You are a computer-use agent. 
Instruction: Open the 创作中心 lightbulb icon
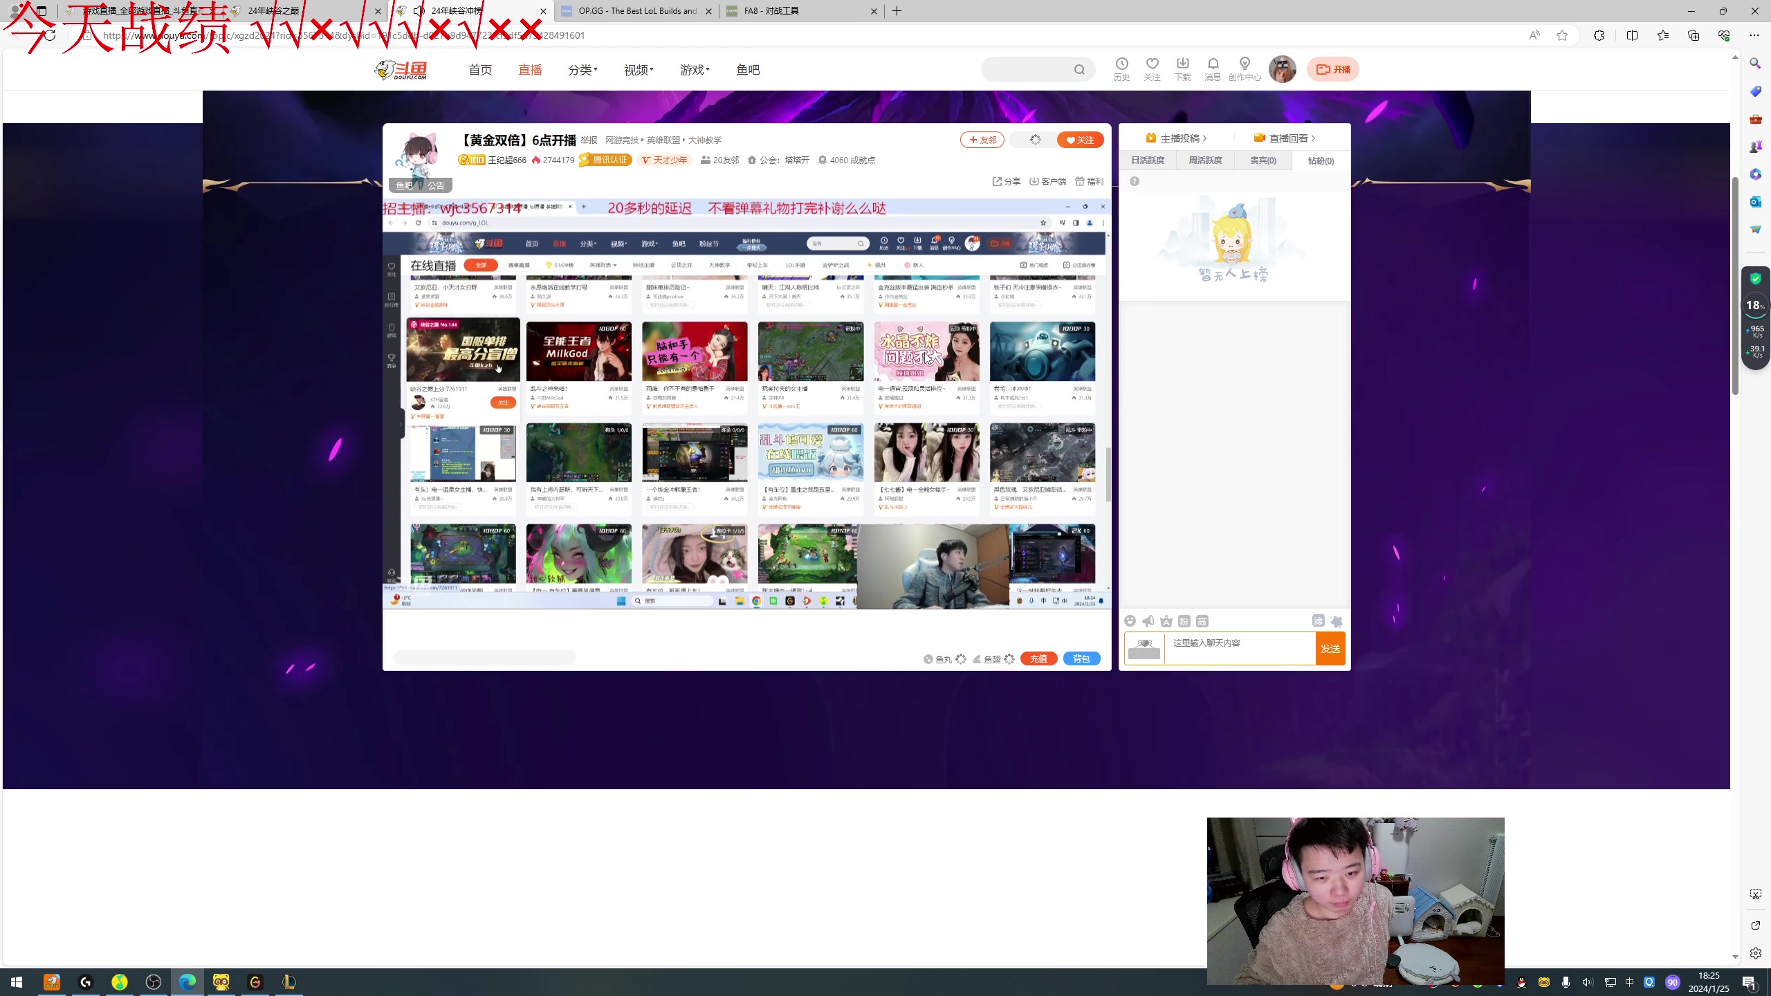coord(1245,68)
